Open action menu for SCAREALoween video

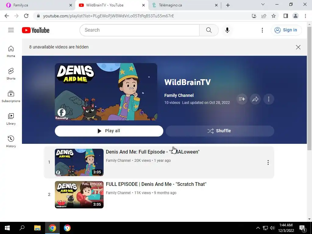[x=268, y=162]
